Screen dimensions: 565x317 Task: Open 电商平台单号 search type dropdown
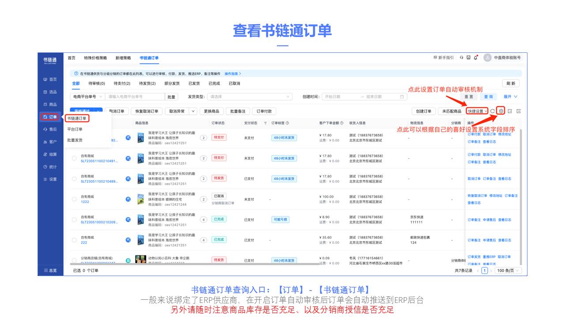[87, 96]
